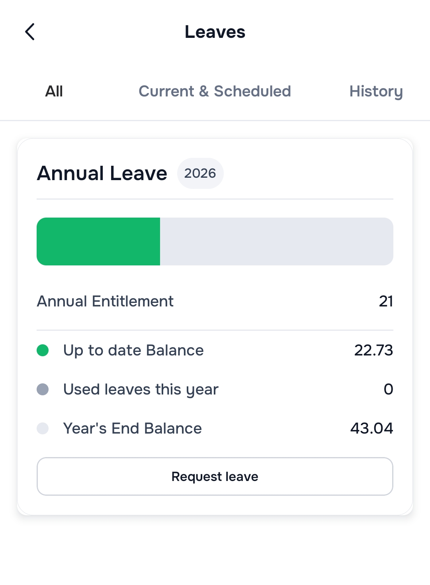Viewport: 430px width, 585px height.
Task: Go to the History tab
Action: pos(376,91)
